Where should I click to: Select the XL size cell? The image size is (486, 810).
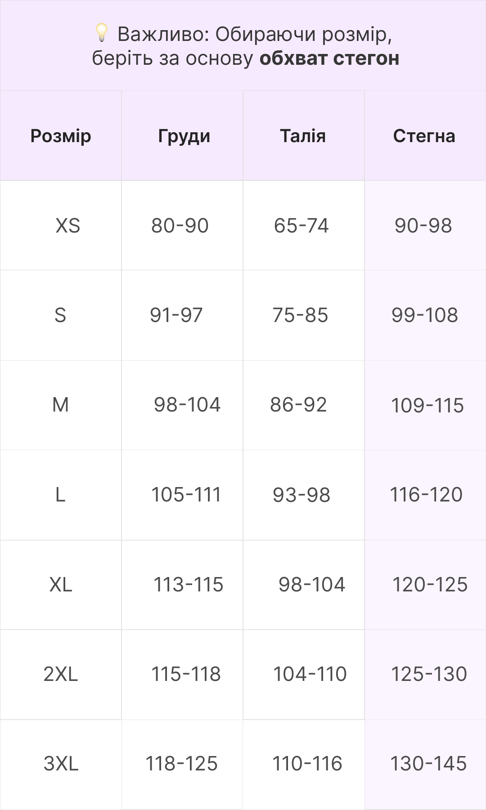pos(61,585)
